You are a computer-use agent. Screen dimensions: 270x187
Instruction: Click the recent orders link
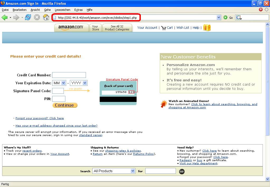tap(32, 151)
